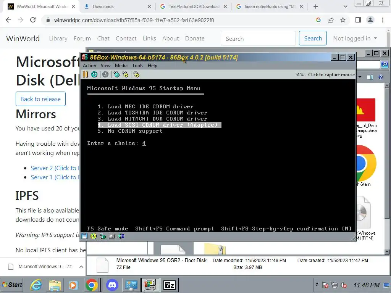The height and width of the screenshot is (293, 391).
Task: Switch to the WinWorld browser tab
Action: pyautogui.click(x=42, y=6)
